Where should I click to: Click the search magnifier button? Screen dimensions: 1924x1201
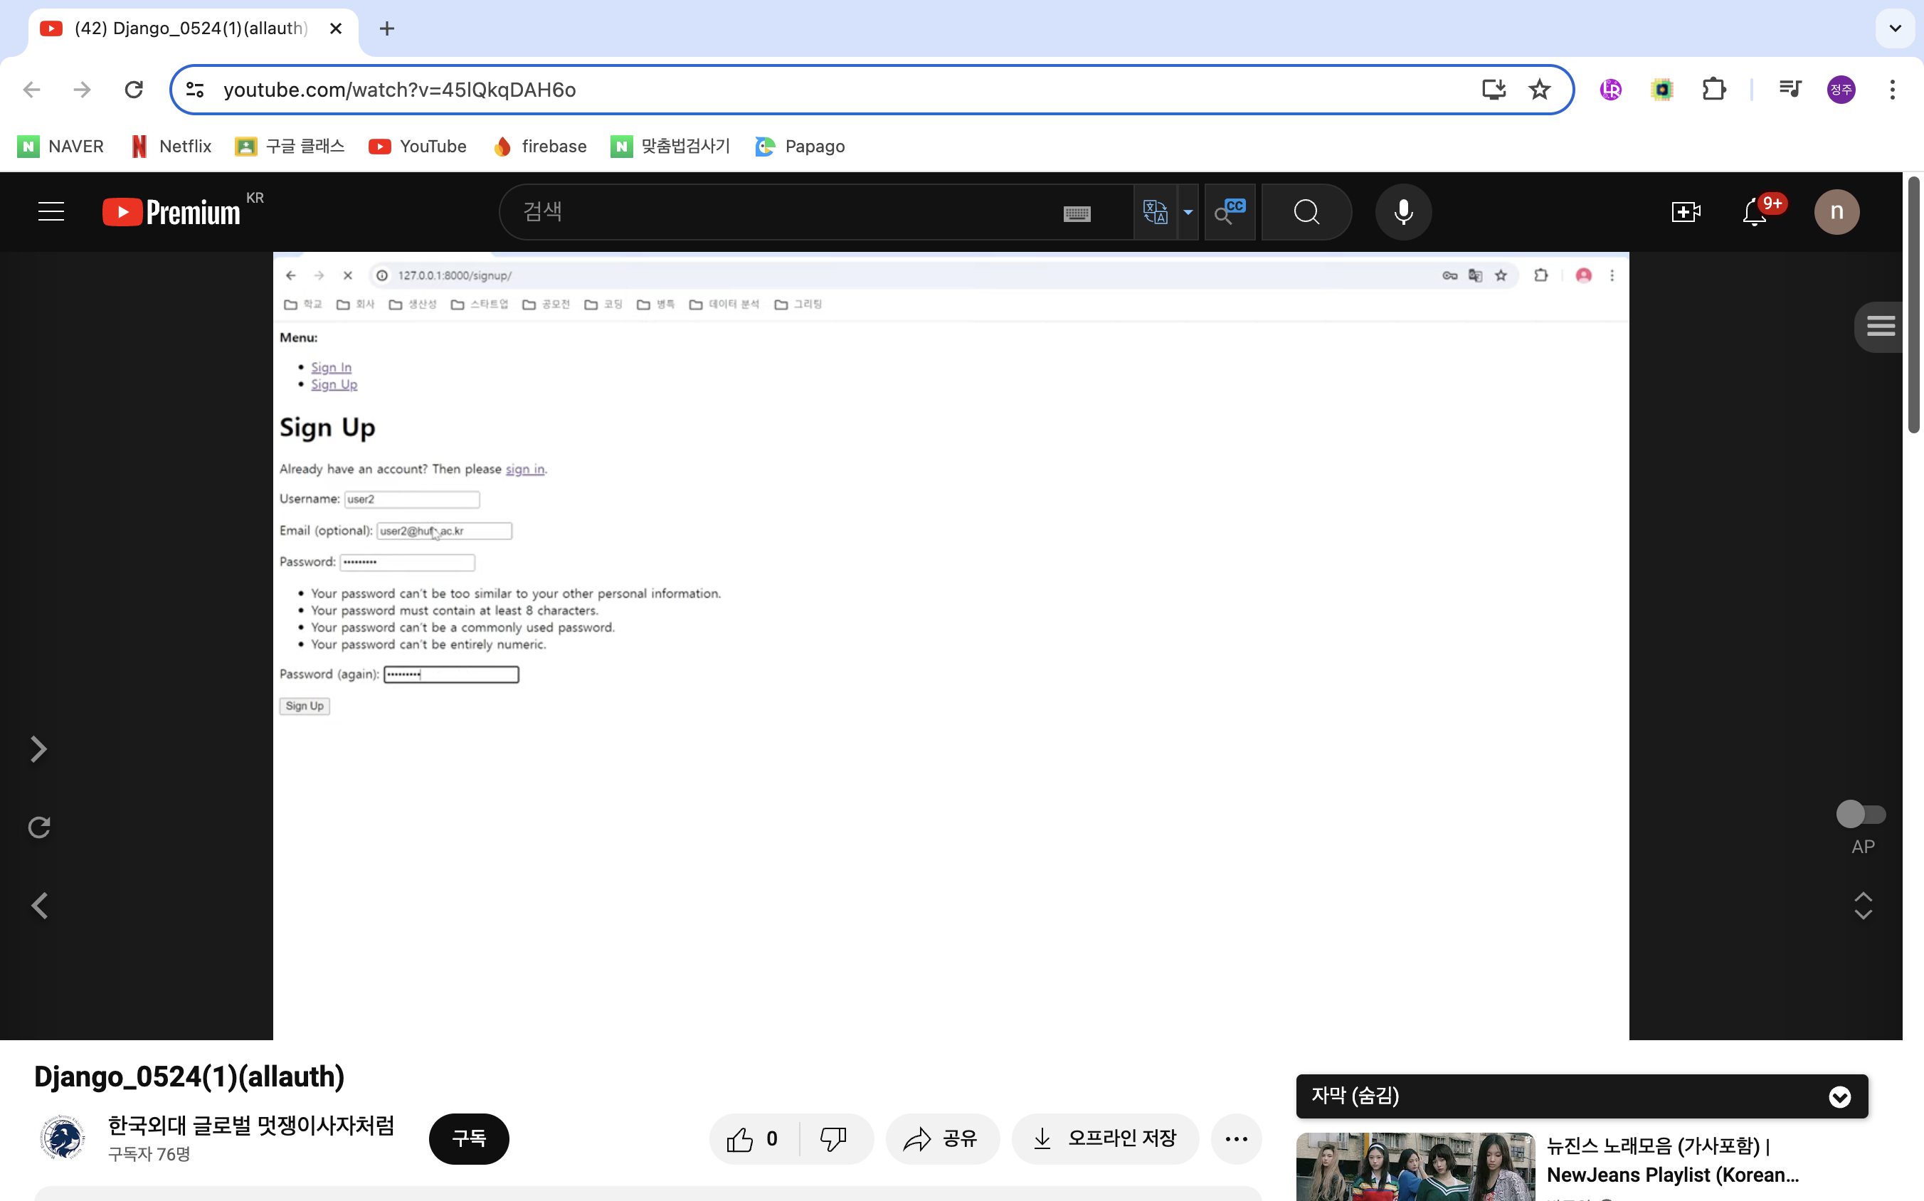(x=1306, y=212)
